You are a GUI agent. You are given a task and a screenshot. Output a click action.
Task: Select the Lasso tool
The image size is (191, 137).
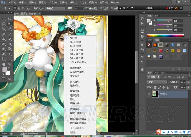coord(3,24)
